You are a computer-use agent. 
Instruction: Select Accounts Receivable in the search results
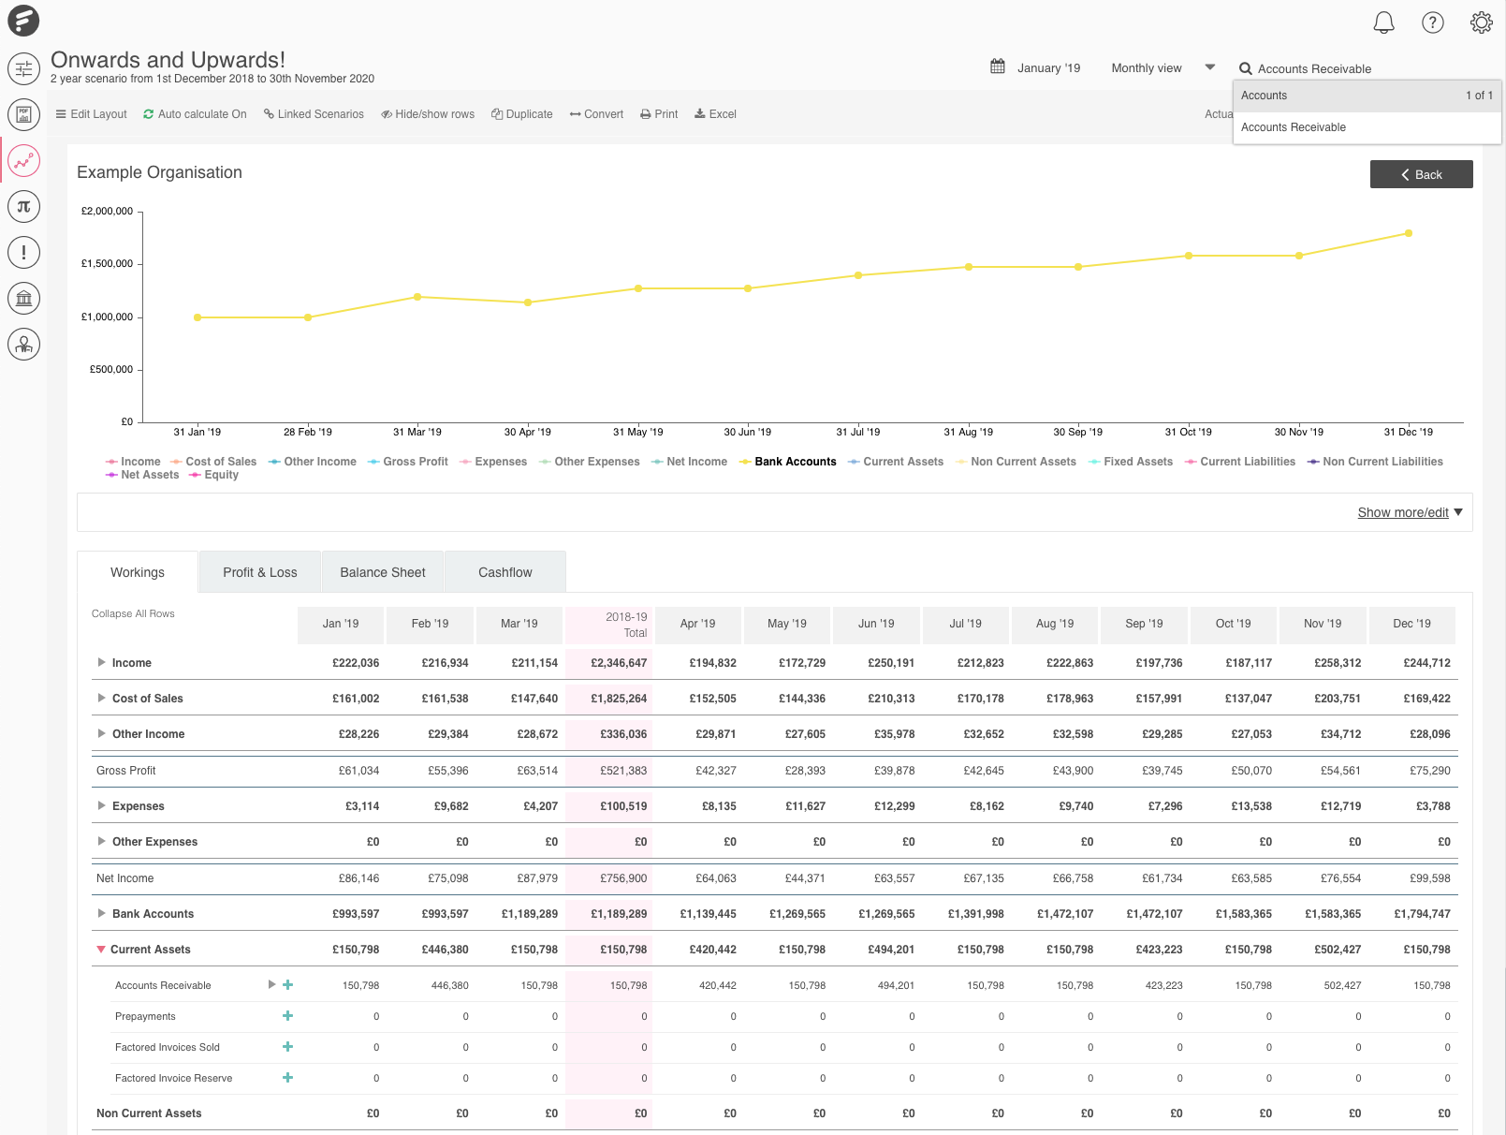pyautogui.click(x=1293, y=126)
